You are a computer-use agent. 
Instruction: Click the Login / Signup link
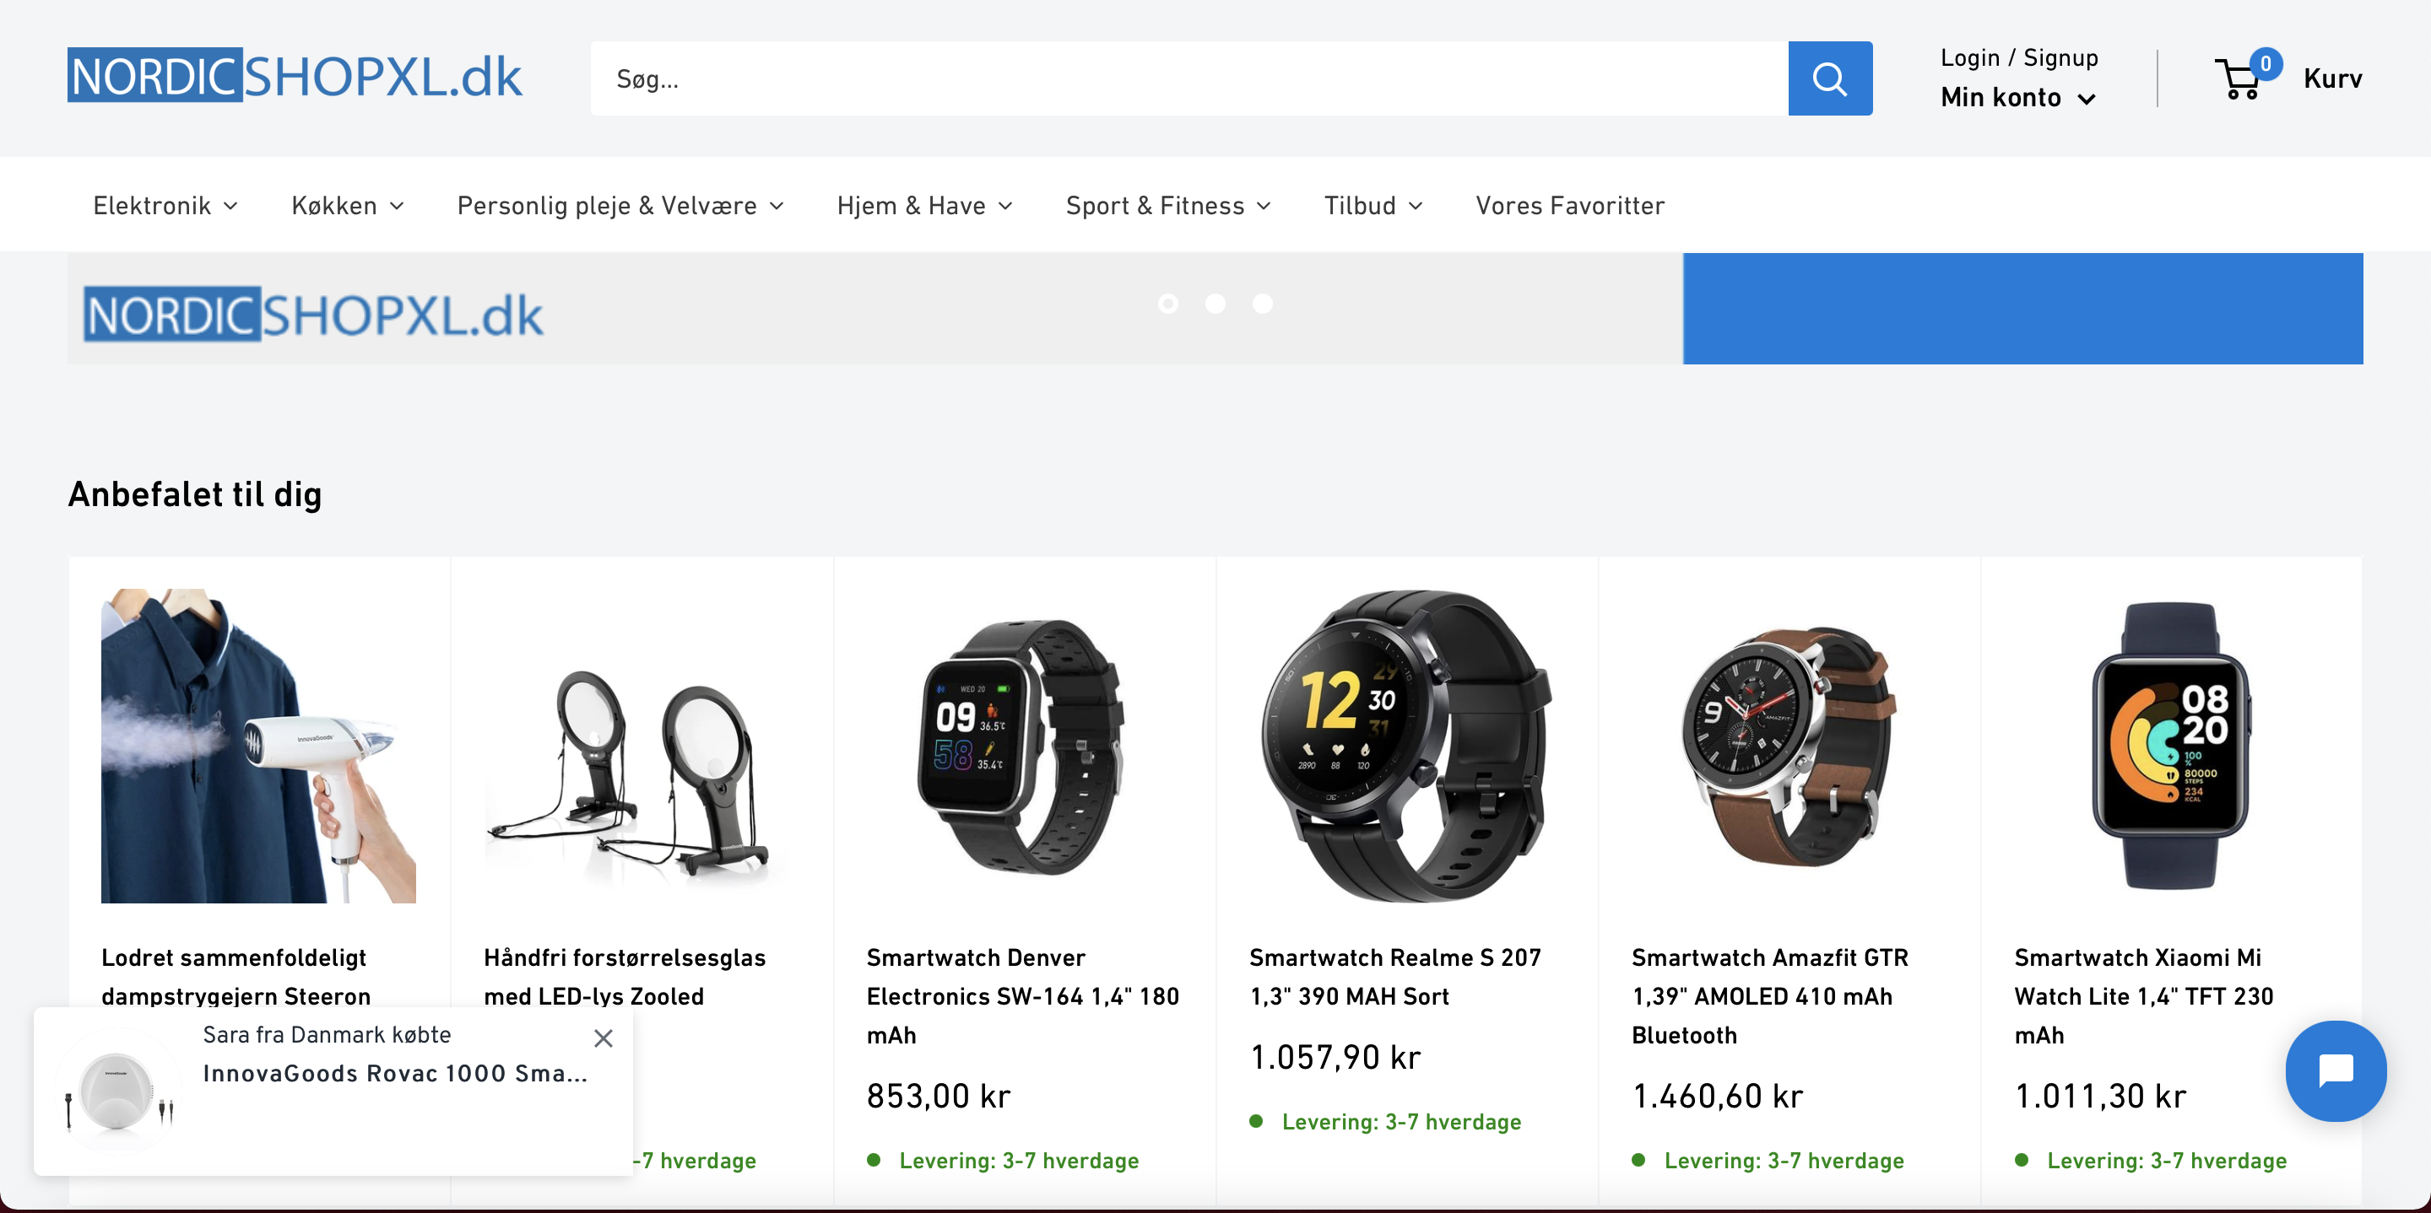2018,57
